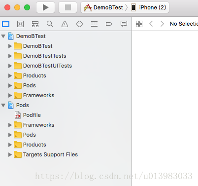Show the Project navigator
Viewport: 198px width, 186px height.
click(6, 24)
